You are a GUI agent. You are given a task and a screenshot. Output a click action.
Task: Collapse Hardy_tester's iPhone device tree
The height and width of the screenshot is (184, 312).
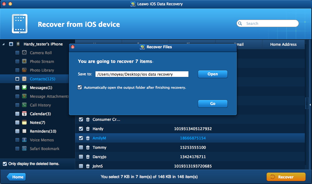[x=3, y=44]
